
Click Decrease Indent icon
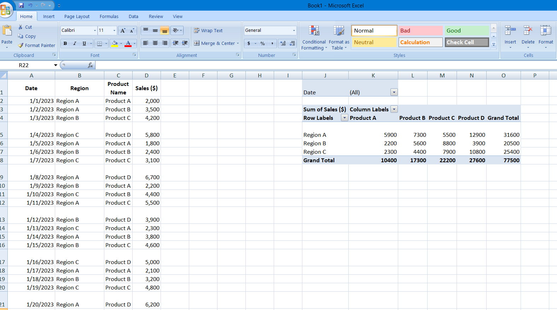tap(175, 43)
